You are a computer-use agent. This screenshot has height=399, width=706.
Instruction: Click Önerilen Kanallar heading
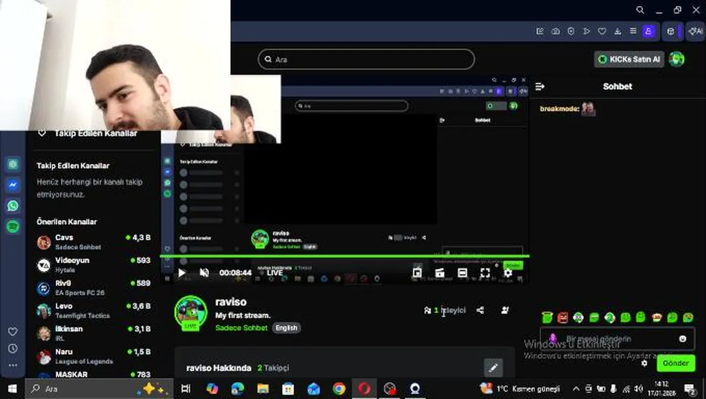click(x=66, y=222)
